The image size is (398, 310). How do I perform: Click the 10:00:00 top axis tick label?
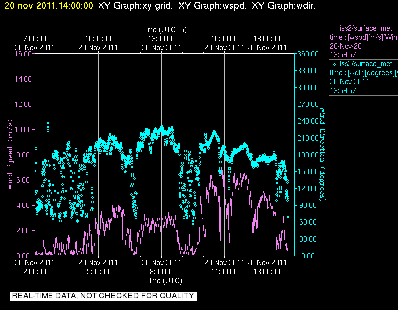(98, 39)
